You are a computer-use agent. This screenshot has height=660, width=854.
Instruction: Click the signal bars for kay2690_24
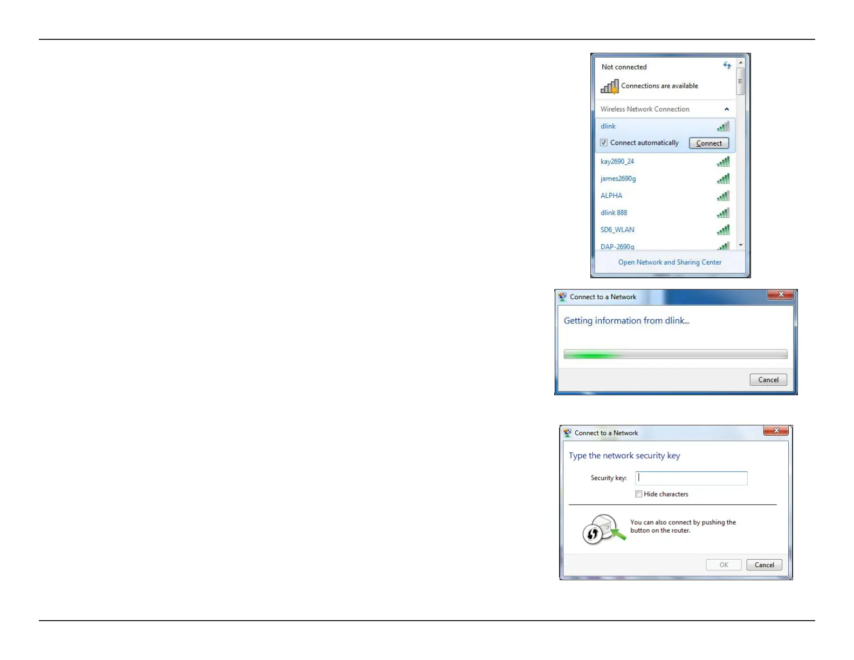(x=723, y=161)
